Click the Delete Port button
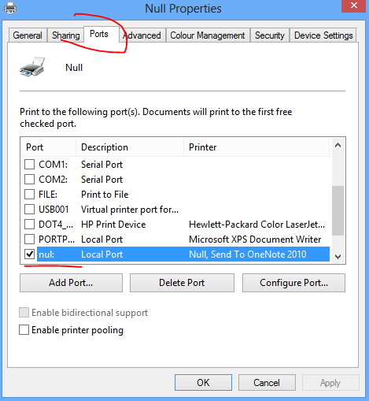This screenshot has height=401, width=369. pyautogui.click(x=182, y=283)
